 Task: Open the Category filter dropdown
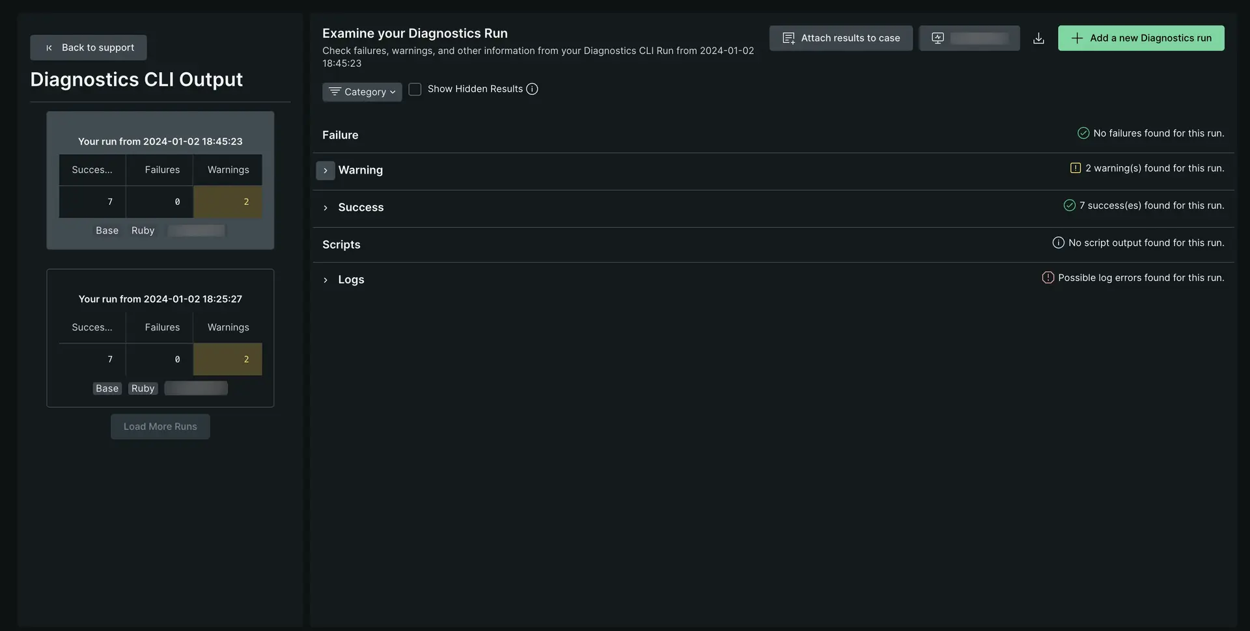coord(362,92)
